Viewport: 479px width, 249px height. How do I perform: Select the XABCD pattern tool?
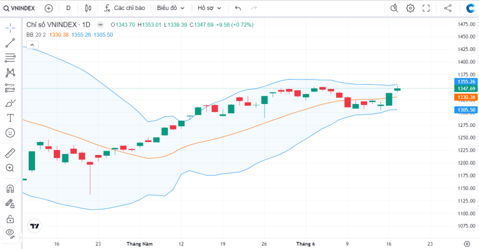pos(10,73)
